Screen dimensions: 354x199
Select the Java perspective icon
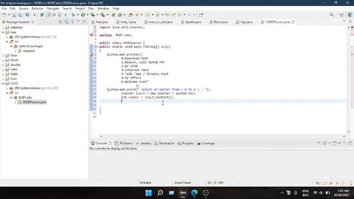pos(350,15)
